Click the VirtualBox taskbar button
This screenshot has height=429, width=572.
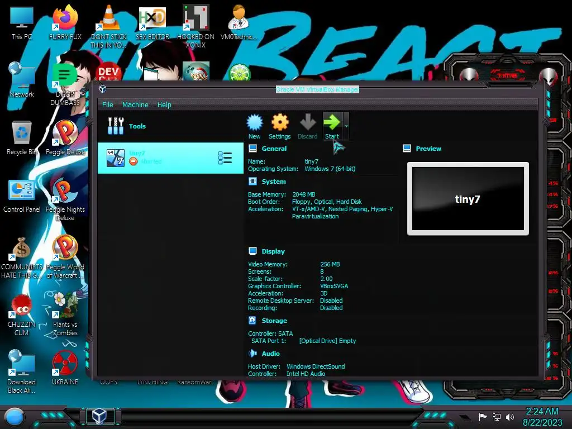coord(99,416)
